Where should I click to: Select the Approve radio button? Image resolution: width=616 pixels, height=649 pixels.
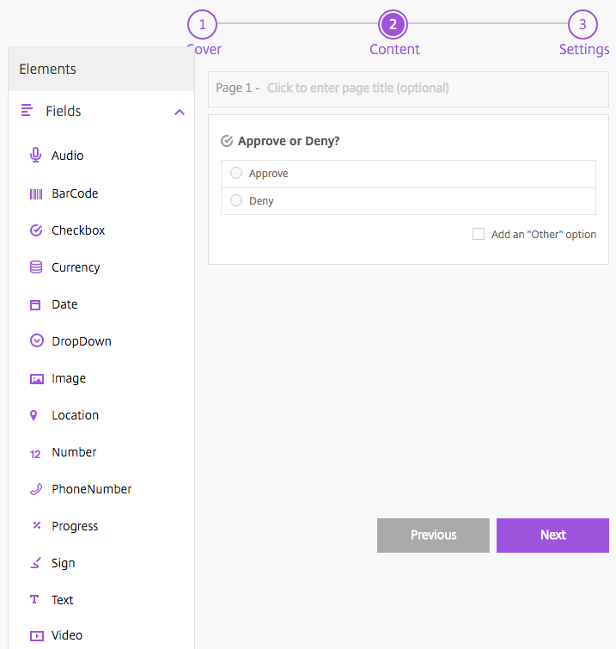point(236,174)
